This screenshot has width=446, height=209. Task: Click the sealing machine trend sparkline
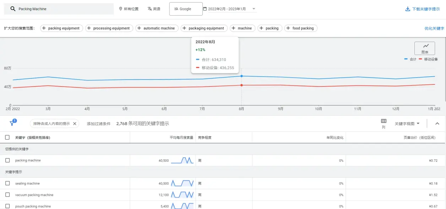click(x=182, y=183)
